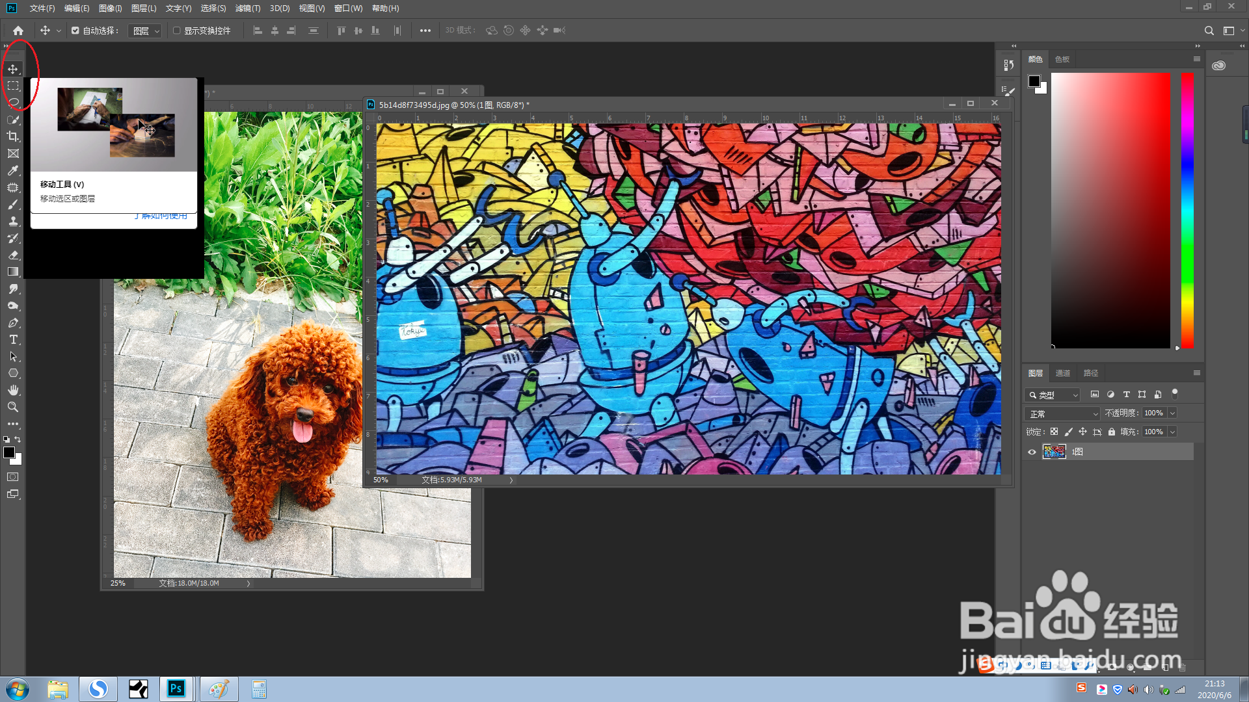Viewport: 1249px width, 702px height.
Task: Switch to the 色板 tab
Action: (x=1062, y=59)
